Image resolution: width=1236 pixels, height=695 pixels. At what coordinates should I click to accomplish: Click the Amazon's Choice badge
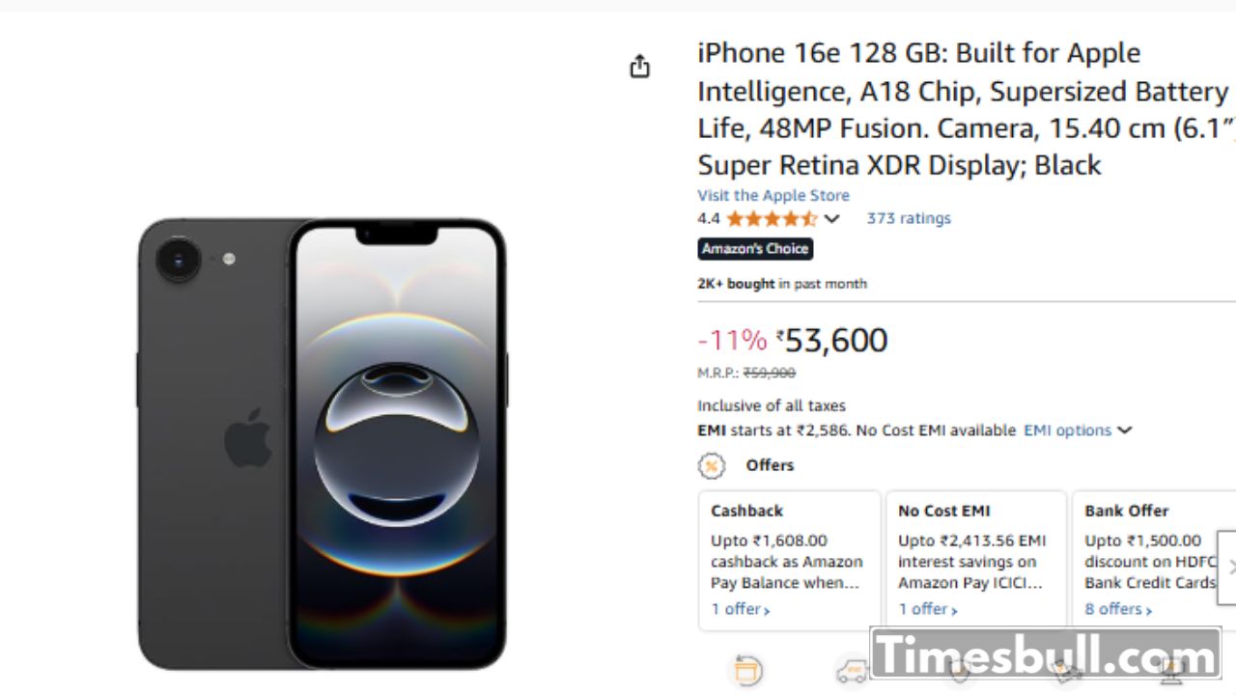pos(755,249)
